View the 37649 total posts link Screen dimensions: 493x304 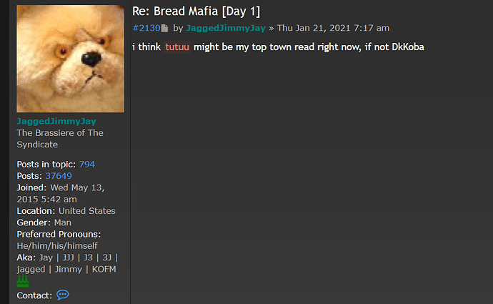[59, 176]
